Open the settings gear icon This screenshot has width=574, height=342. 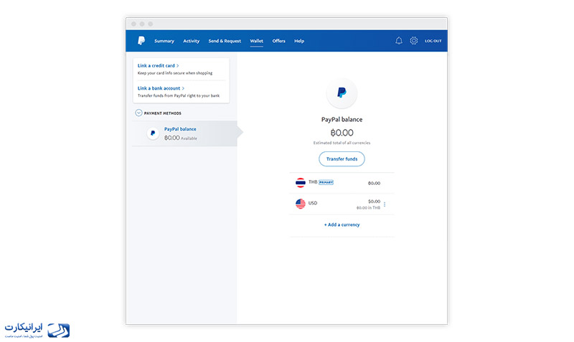coord(414,41)
